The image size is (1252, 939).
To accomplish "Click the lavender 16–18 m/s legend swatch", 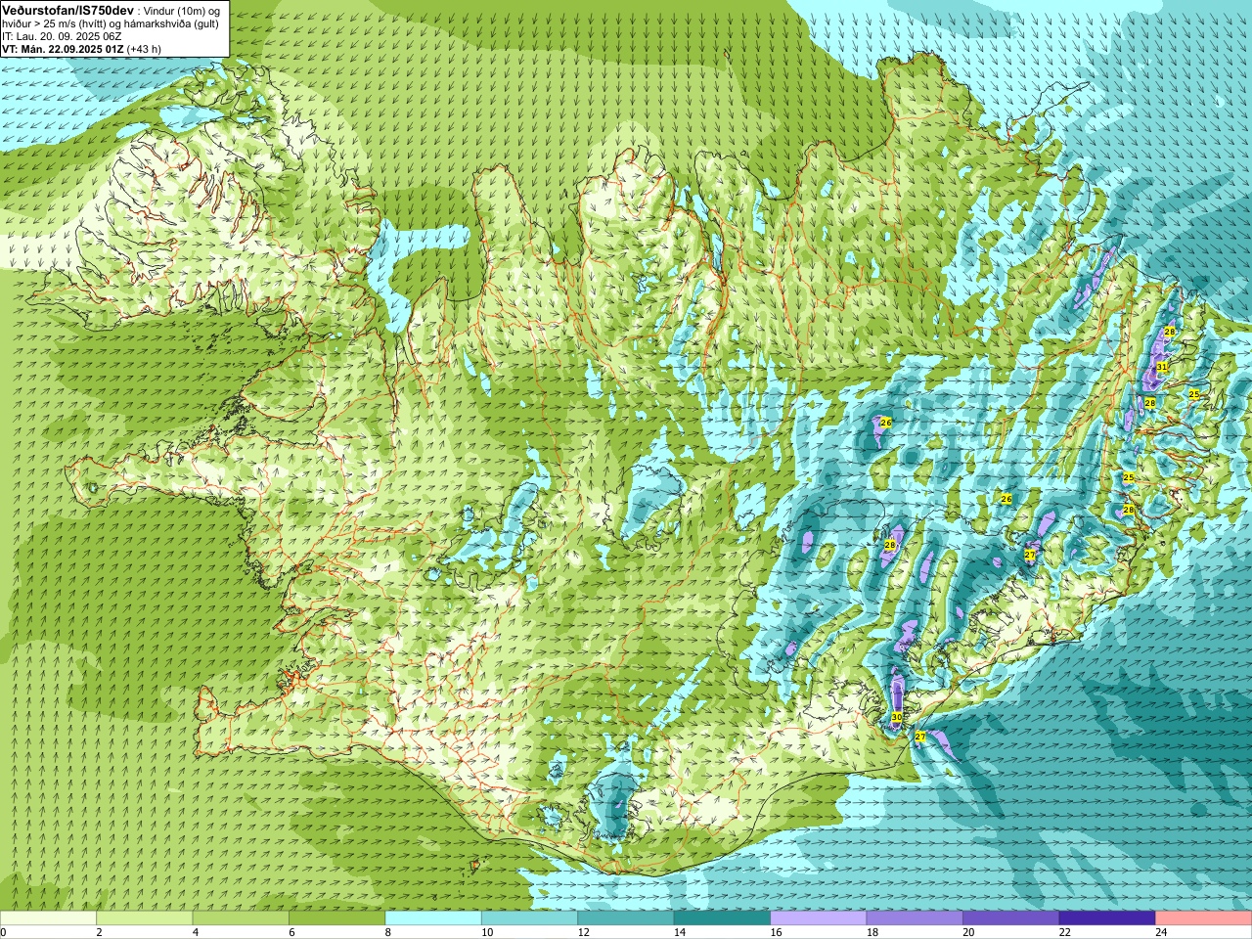I will click(x=819, y=918).
